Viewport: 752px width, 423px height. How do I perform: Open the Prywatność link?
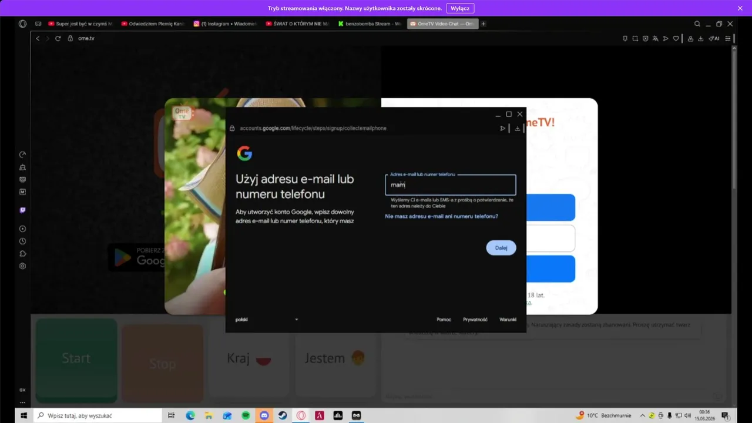pyautogui.click(x=475, y=320)
